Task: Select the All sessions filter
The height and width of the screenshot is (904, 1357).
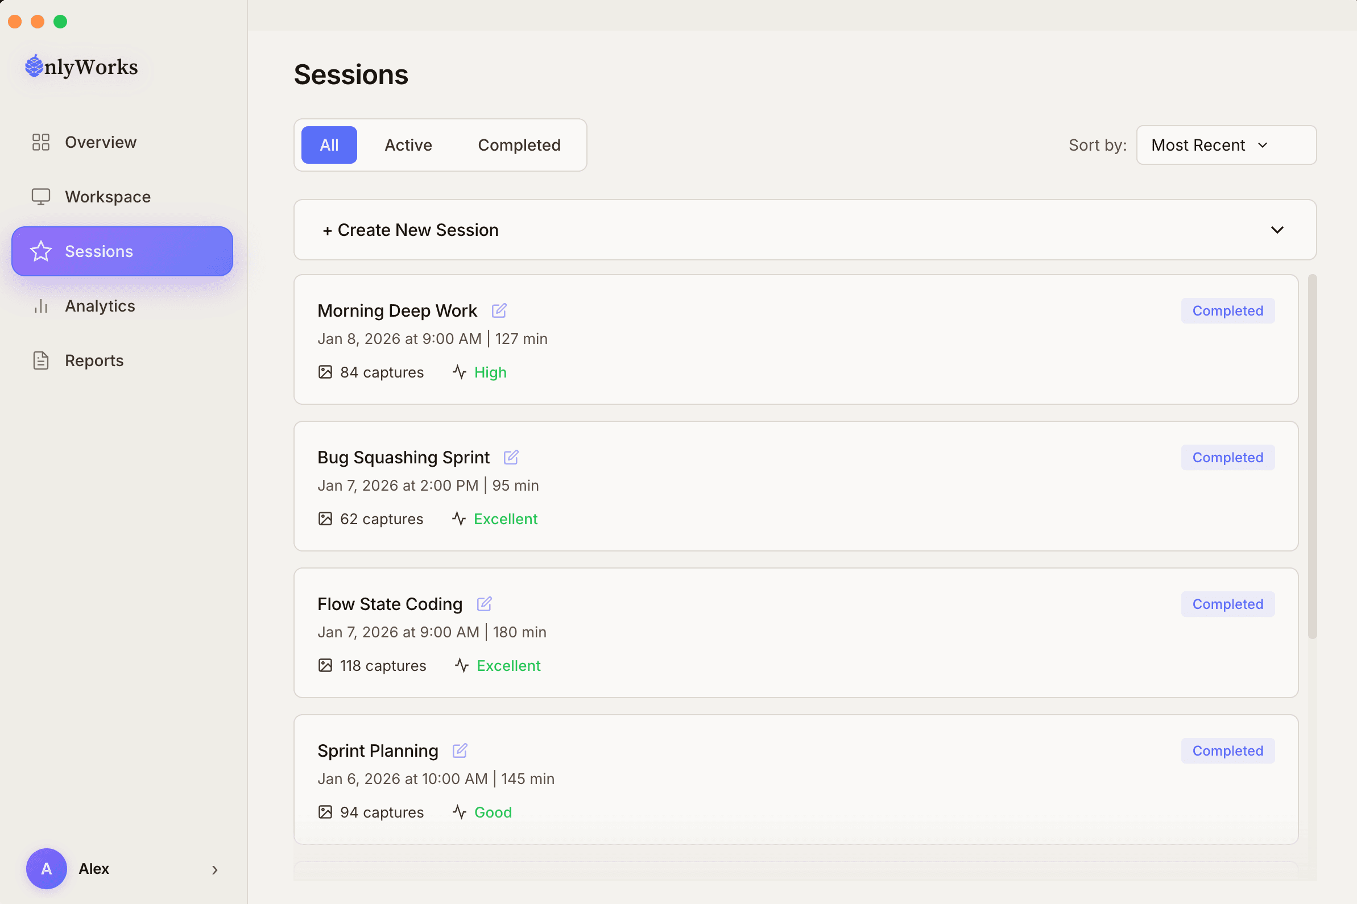Action: coord(328,145)
